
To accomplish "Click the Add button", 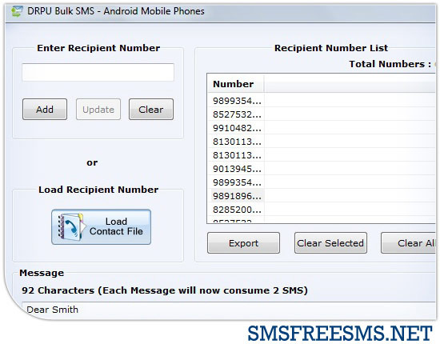I will (45, 109).
